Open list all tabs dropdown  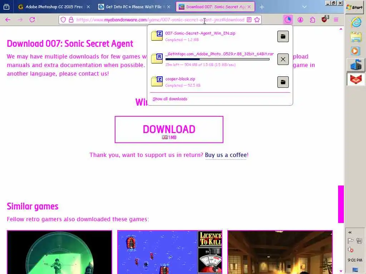(x=304, y=7)
